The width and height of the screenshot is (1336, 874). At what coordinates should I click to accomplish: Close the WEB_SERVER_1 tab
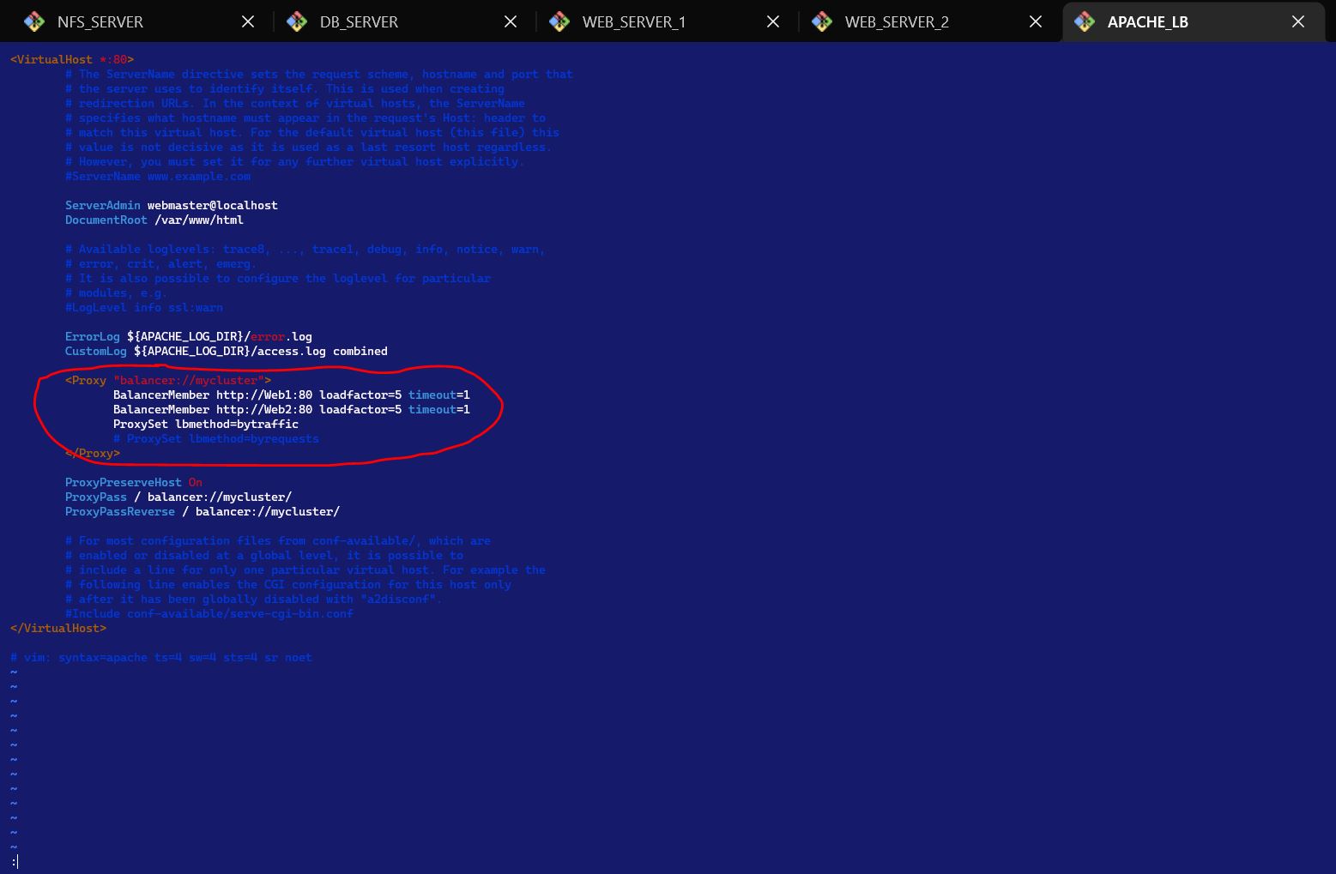pyautogui.click(x=773, y=21)
